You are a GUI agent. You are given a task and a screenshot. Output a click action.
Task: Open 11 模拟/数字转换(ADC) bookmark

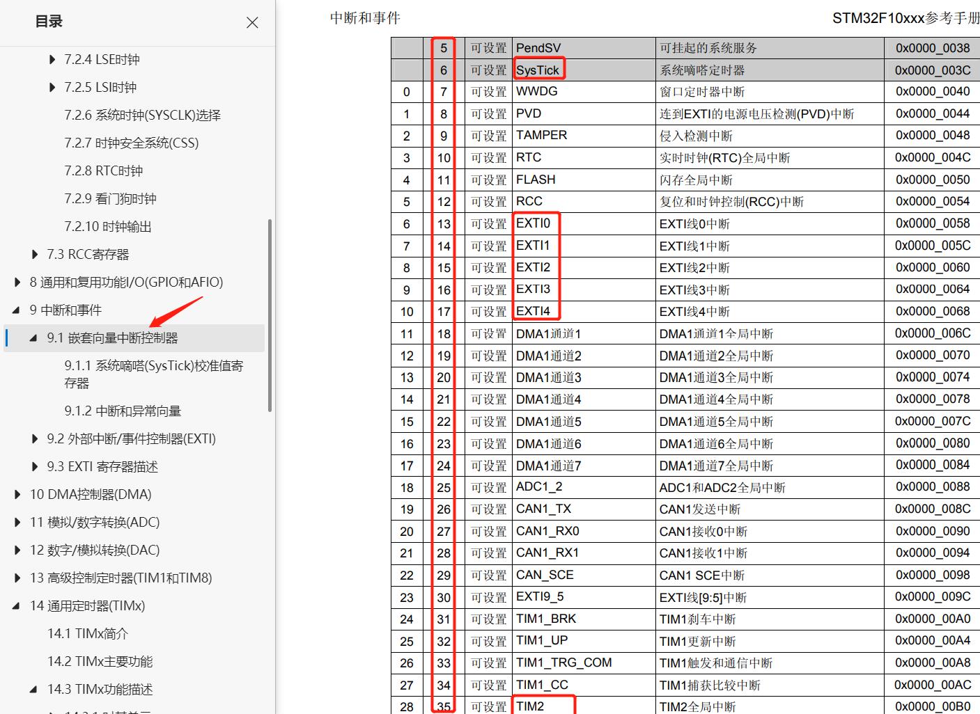click(95, 523)
